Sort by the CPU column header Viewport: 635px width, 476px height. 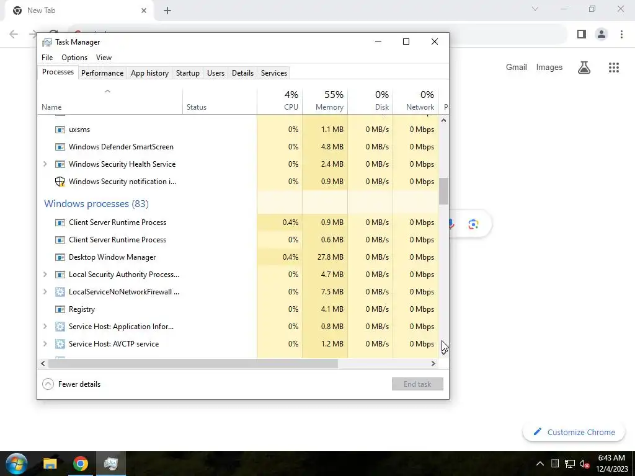[x=280, y=101]
